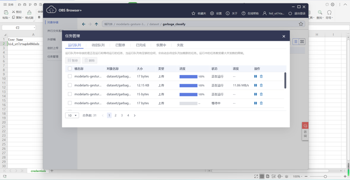This screenshot has width=350, height=180.
Task: Open the credentials sheet tab
Action: pos(38,171)
